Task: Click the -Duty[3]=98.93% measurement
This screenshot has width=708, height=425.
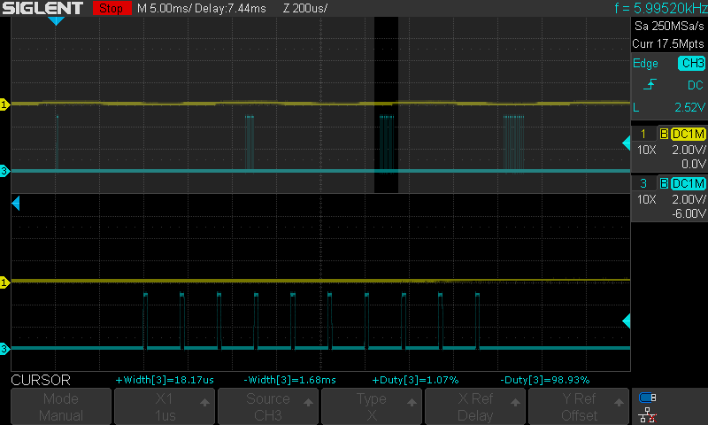Action: tap(545, 380)
